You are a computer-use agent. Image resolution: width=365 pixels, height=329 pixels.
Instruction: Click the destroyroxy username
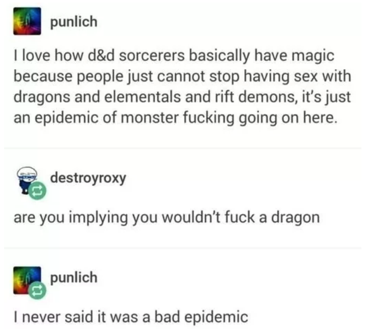click(x=88, y=178)
